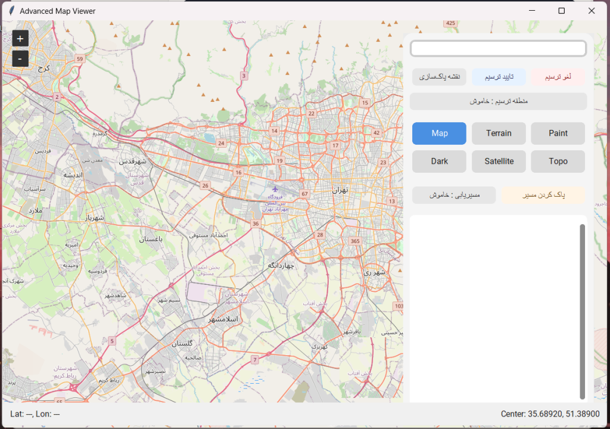Click road shield number 425 on map

(x=450, y=23)
